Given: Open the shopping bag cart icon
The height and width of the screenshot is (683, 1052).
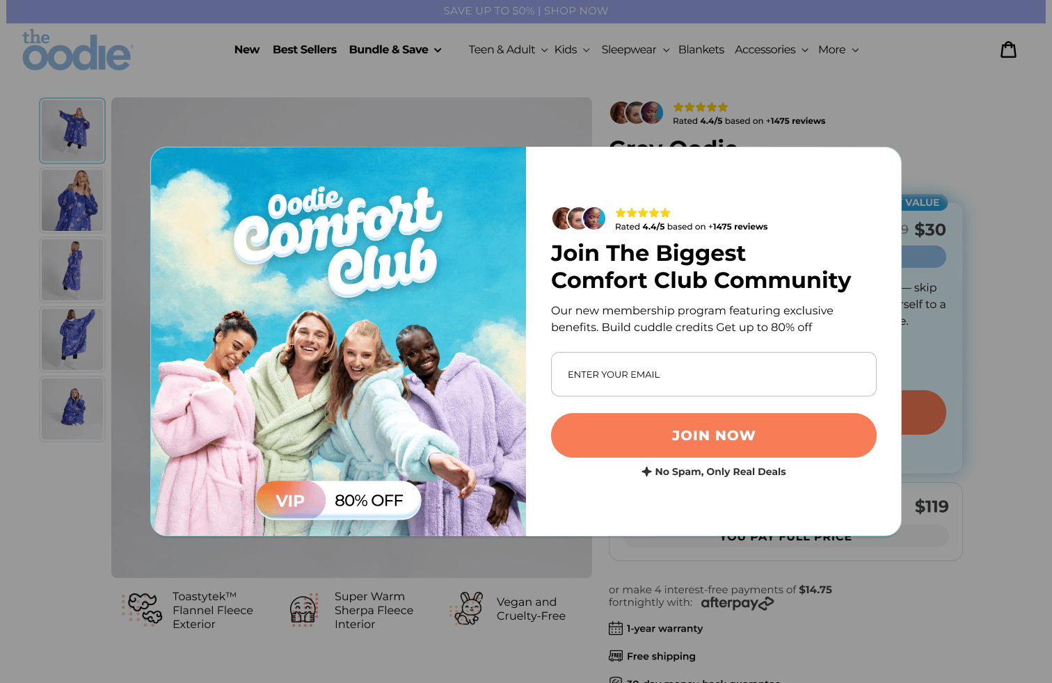Looking at the screenshot, I should 1008,49.
